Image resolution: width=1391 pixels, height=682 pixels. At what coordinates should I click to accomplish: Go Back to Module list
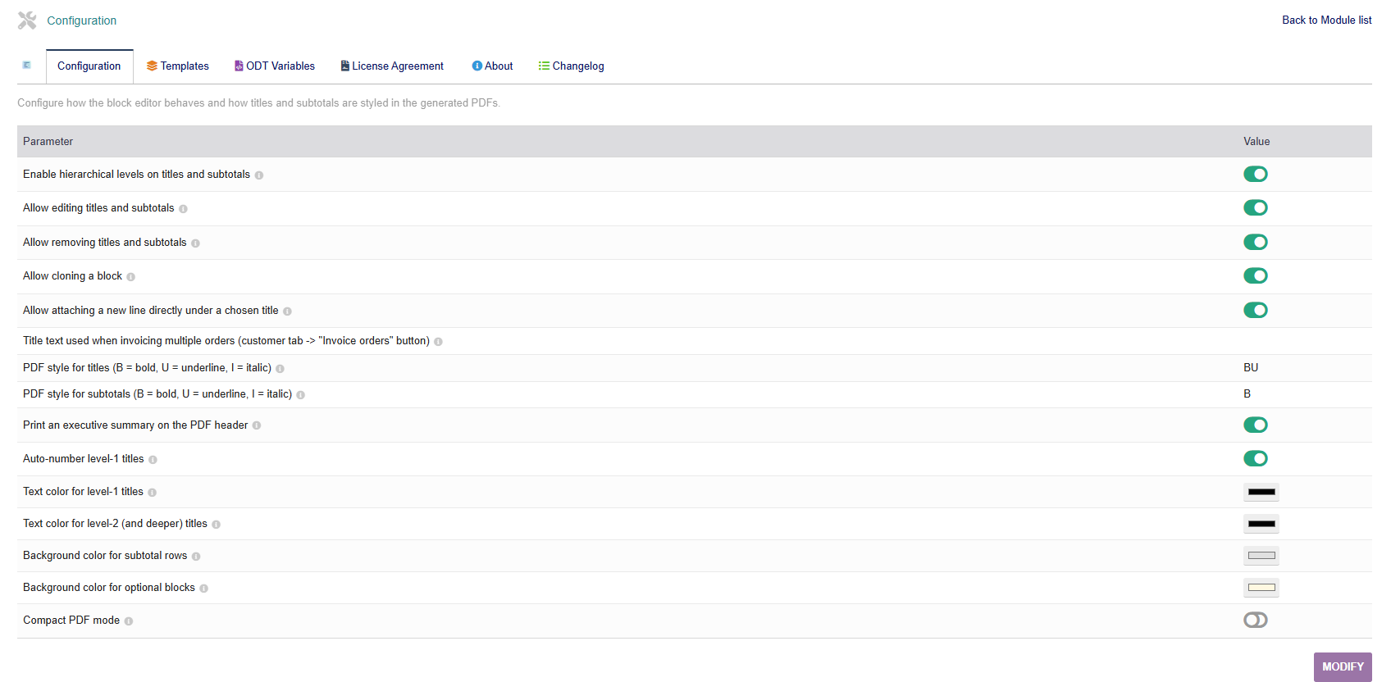tap(1326, 20)
